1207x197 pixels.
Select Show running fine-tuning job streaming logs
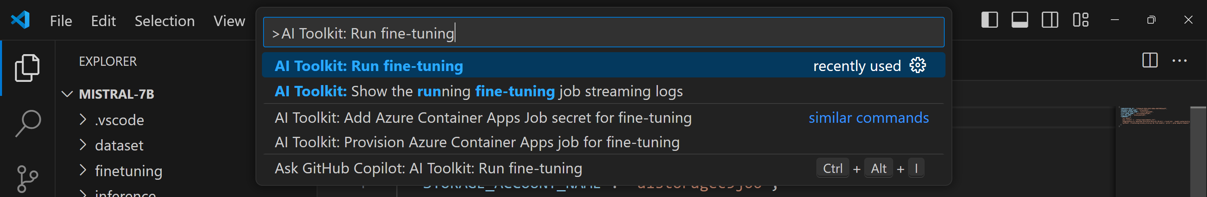[478, 91]
